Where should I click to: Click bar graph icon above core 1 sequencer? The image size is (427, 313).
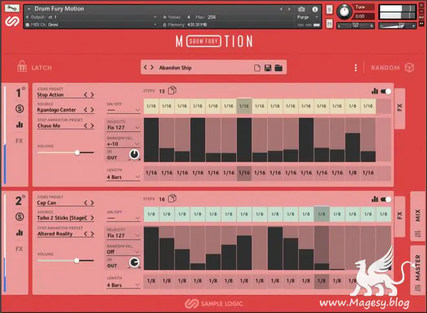[375, 91]
